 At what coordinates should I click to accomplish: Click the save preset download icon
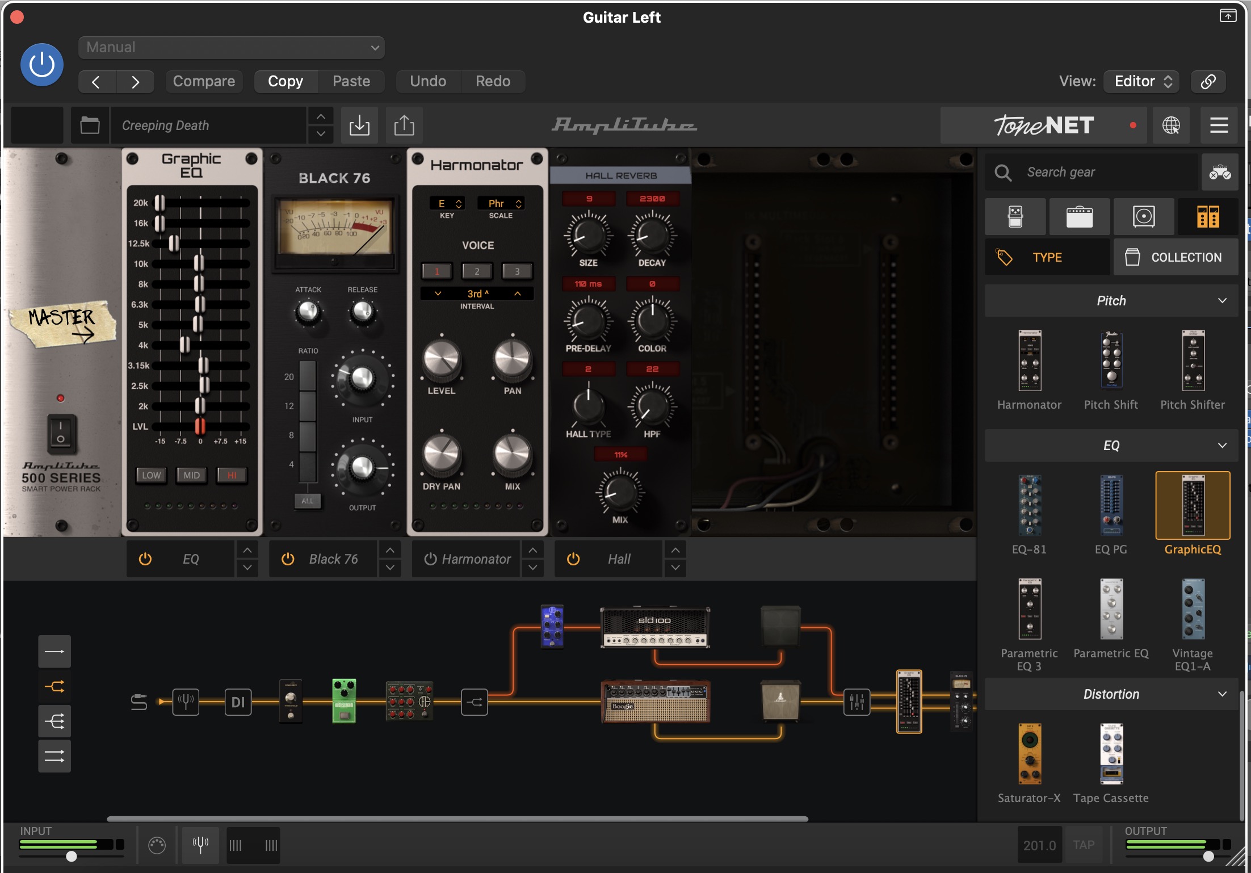[359, 125]
